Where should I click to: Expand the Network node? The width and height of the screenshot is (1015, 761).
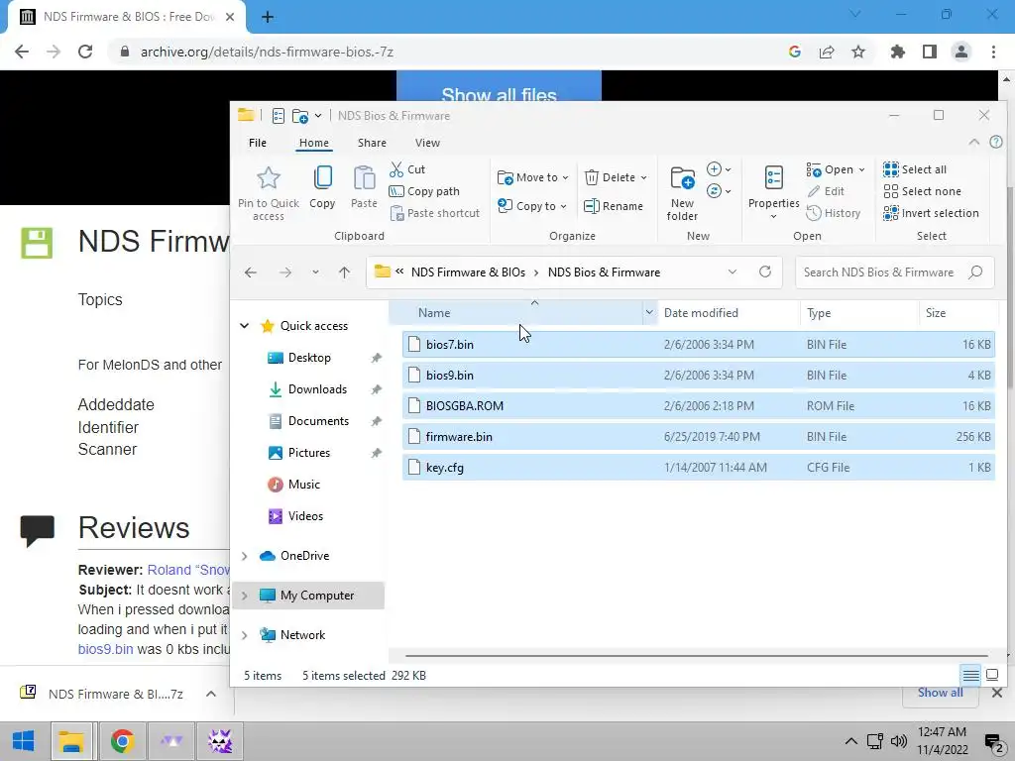point(245,635)
